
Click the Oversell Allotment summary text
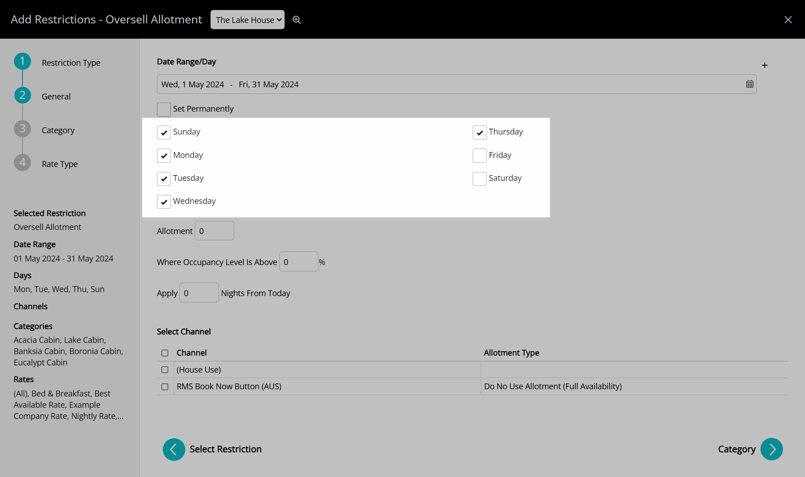pos(47,227)
